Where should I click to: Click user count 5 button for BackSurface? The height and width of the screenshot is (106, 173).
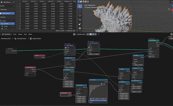[88, 34]
